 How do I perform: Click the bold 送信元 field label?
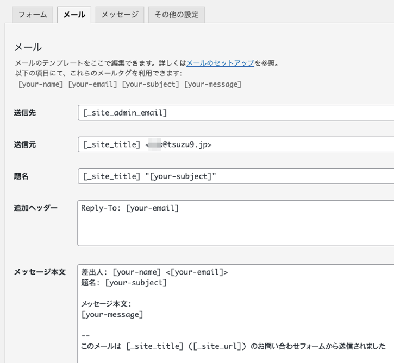click(x=24, y=144)
